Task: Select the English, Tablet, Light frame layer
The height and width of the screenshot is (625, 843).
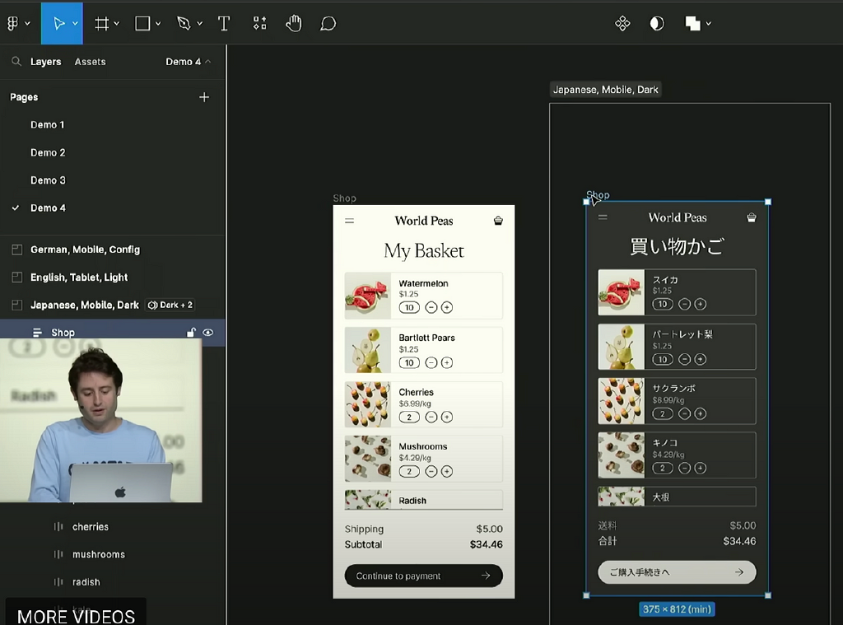Action: 79,278
